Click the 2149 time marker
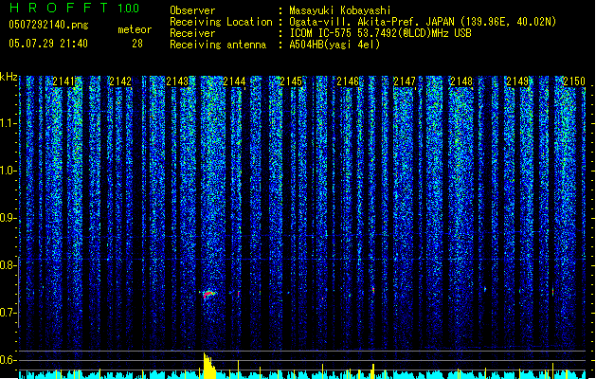Screen dimensions: 596x379 point(517,81)
